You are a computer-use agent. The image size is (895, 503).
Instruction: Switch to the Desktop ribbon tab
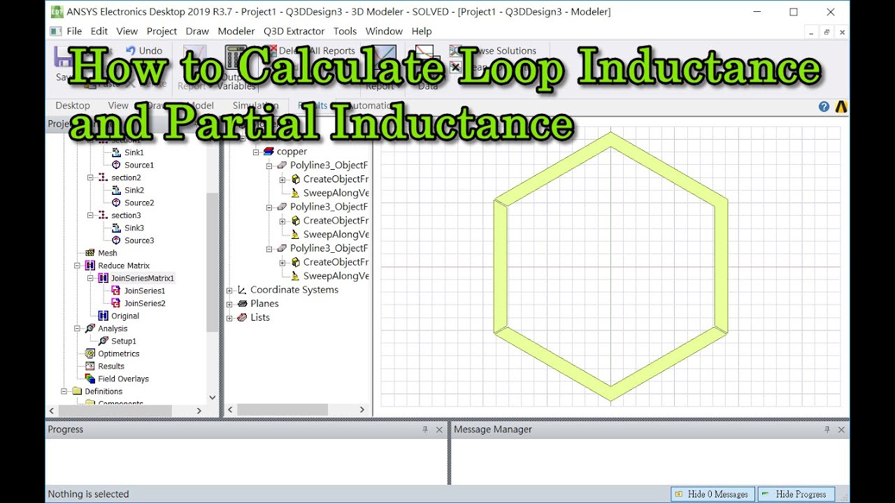click(73, 105)
